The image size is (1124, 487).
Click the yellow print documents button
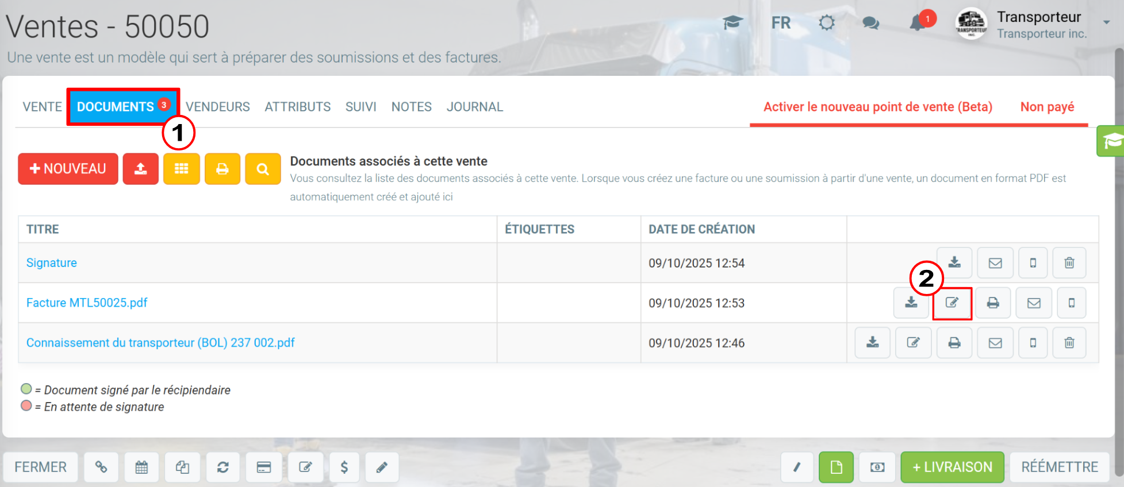point(223,169)
